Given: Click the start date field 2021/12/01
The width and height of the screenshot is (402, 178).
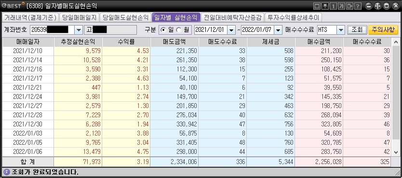Looking at the screenshot, I should pos(211,30).
